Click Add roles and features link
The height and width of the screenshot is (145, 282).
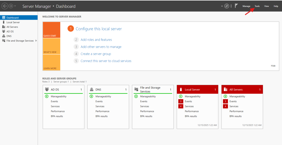pos(96,40)
